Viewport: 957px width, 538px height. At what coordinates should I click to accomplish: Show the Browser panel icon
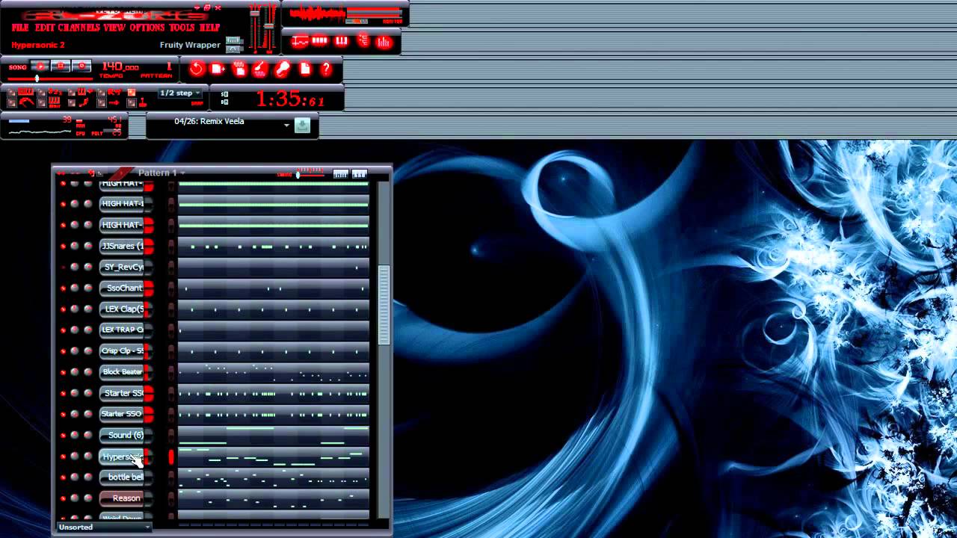(363, 41)
